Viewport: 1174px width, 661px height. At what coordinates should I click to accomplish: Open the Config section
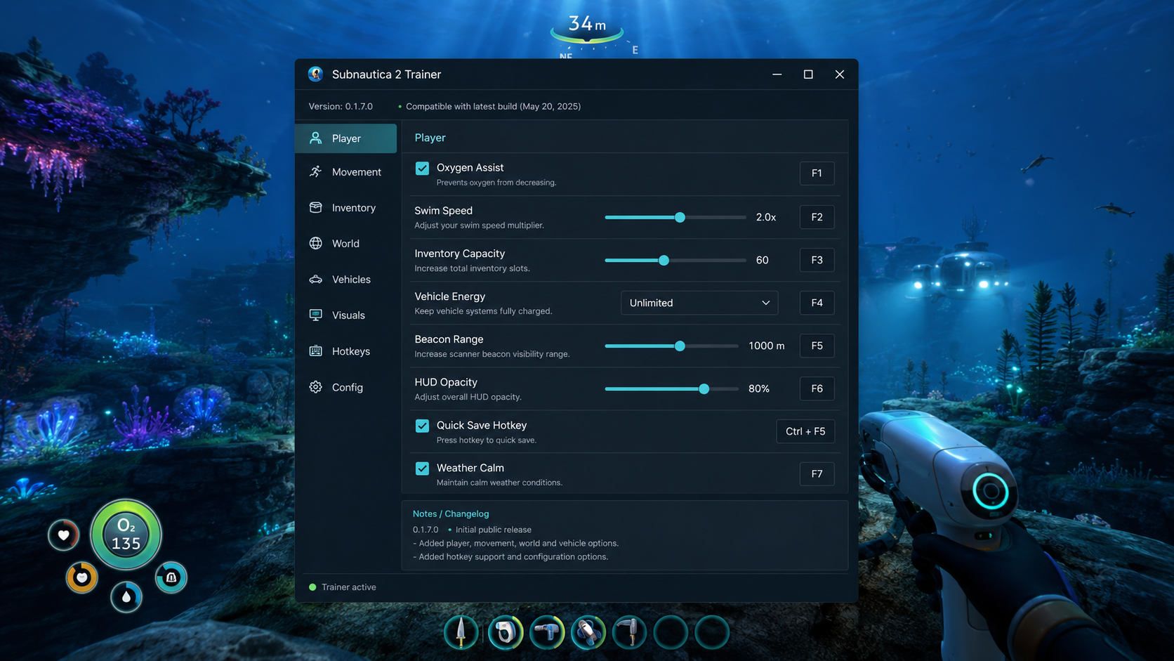345,387
